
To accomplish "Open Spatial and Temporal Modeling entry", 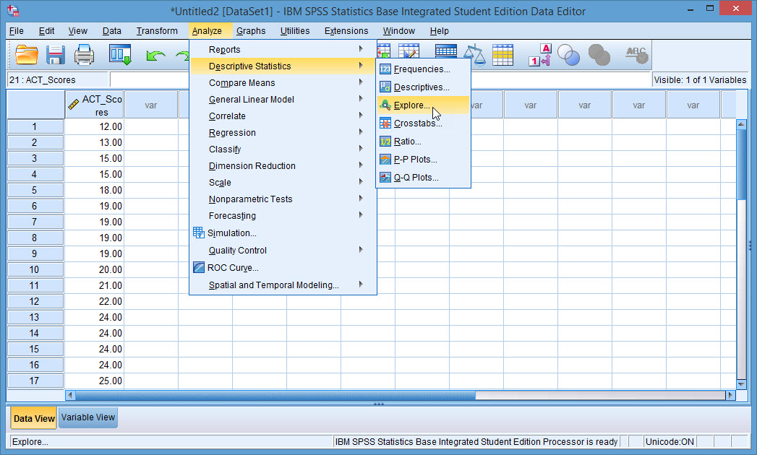I will (x=283, y=285).
